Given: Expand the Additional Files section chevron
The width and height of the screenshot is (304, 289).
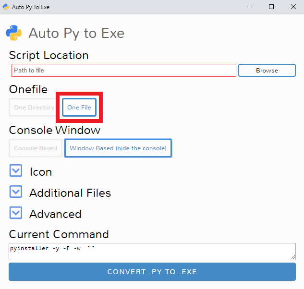Looking at the screenshot, I should pyautogui.click(x=16, y=192).
